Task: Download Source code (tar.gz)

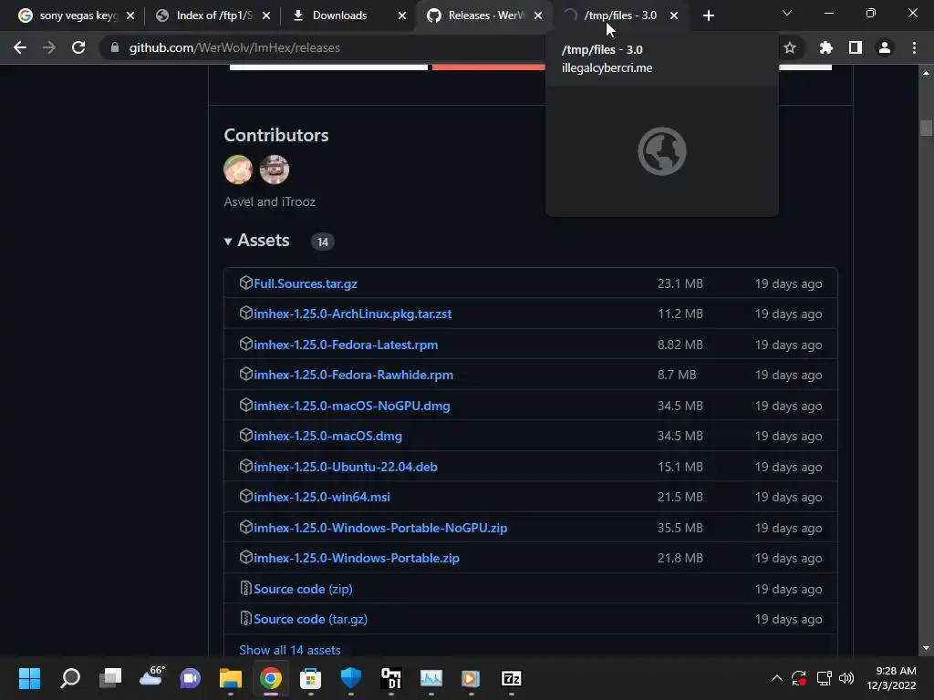Action: point(310,620)
